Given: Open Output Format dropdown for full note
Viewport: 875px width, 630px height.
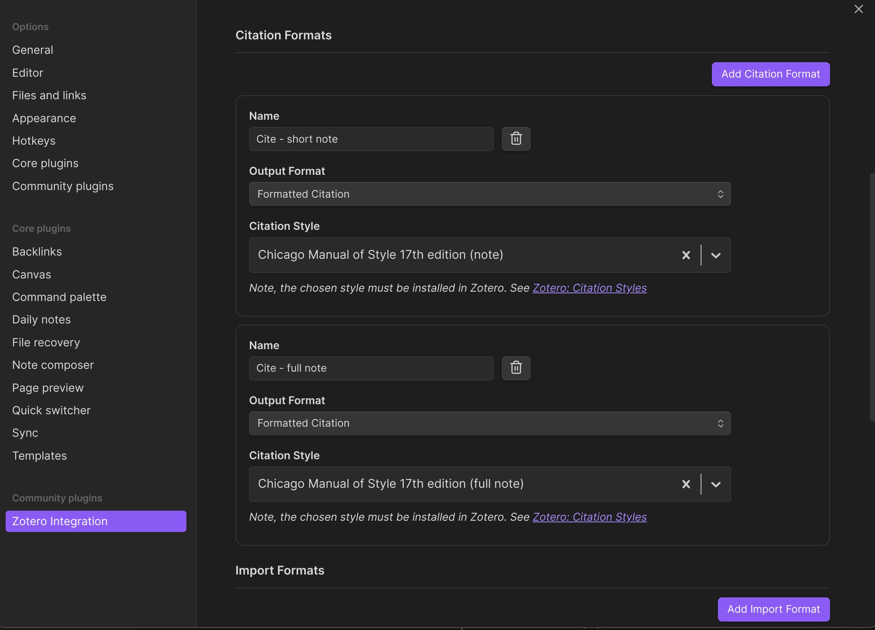Looking at the screenshot, I should click(x=490, y=423).
